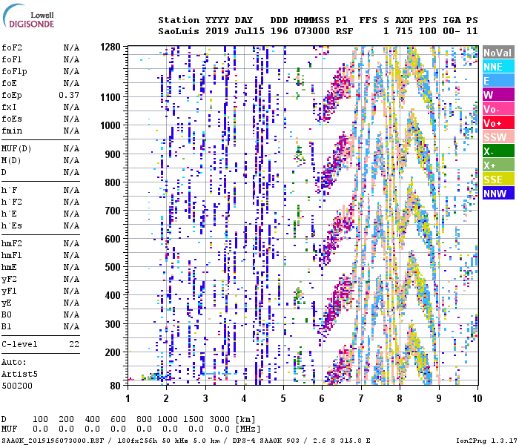Viewport: 519px width, 445px height.
Task: Select the E blue legend swatch
Action: click(498, 80)
